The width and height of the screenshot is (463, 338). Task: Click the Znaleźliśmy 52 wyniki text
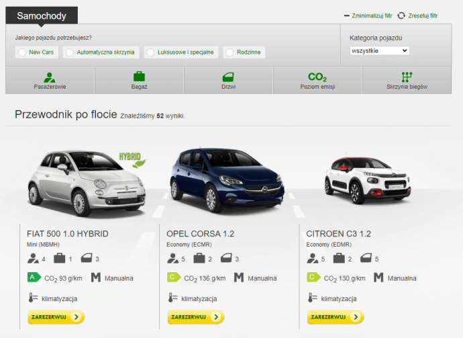coord(152,116)
